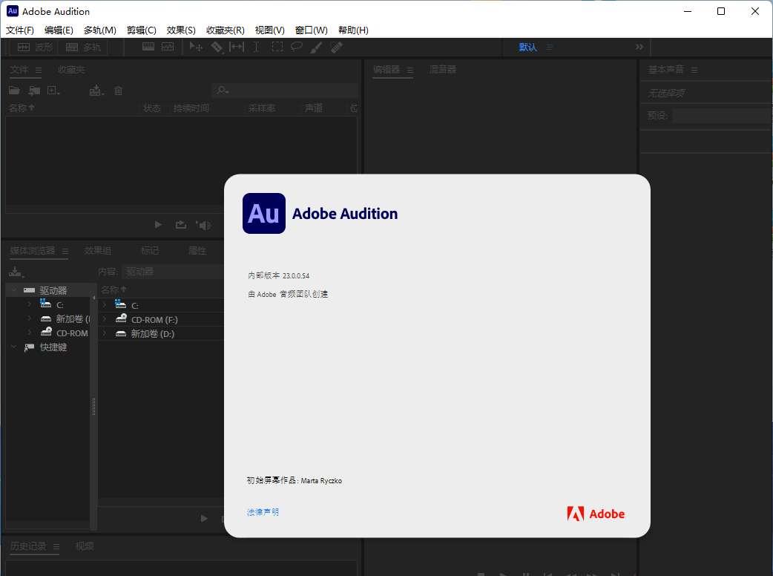Image resolution: width=773 pixels, height=576 pixels.
Task: Select the Move tool in the toolbar
Action: [196, 46]
